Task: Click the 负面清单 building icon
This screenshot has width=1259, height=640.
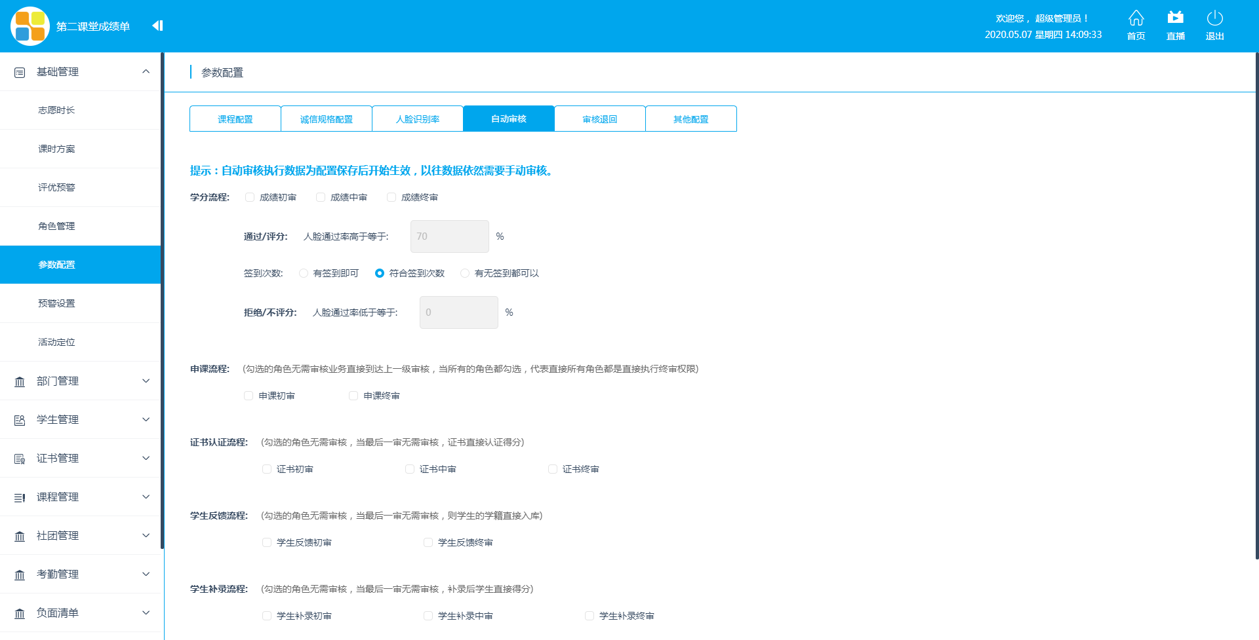Action: point(20,613)
